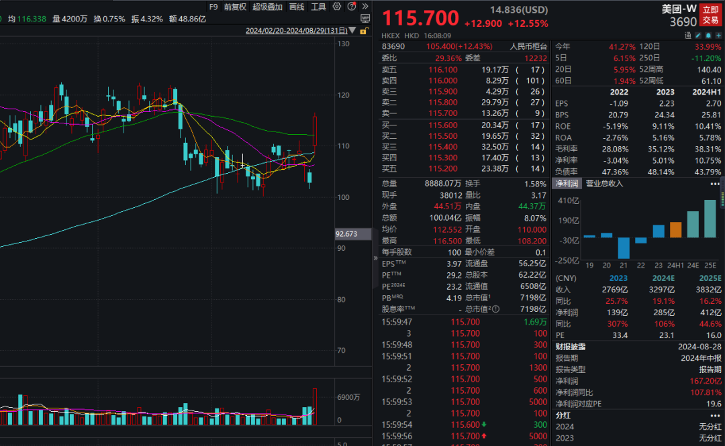This screenshot has height=446, width=725.
Task: Toggle the yellow date range lock
Action: pyautogui.click(x=363, y=31)
